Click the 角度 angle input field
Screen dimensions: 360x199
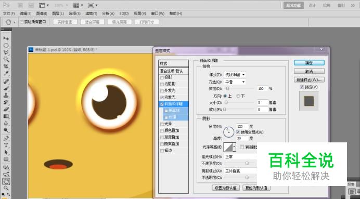pos(242,126)
